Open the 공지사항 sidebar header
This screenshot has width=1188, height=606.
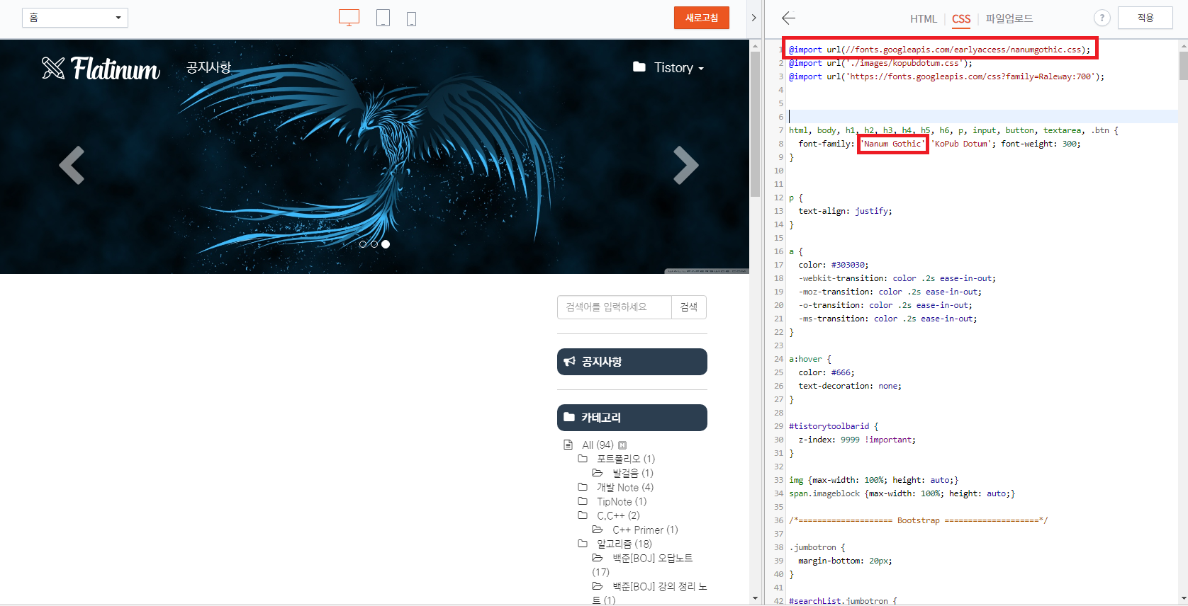(x=632, y=362)
